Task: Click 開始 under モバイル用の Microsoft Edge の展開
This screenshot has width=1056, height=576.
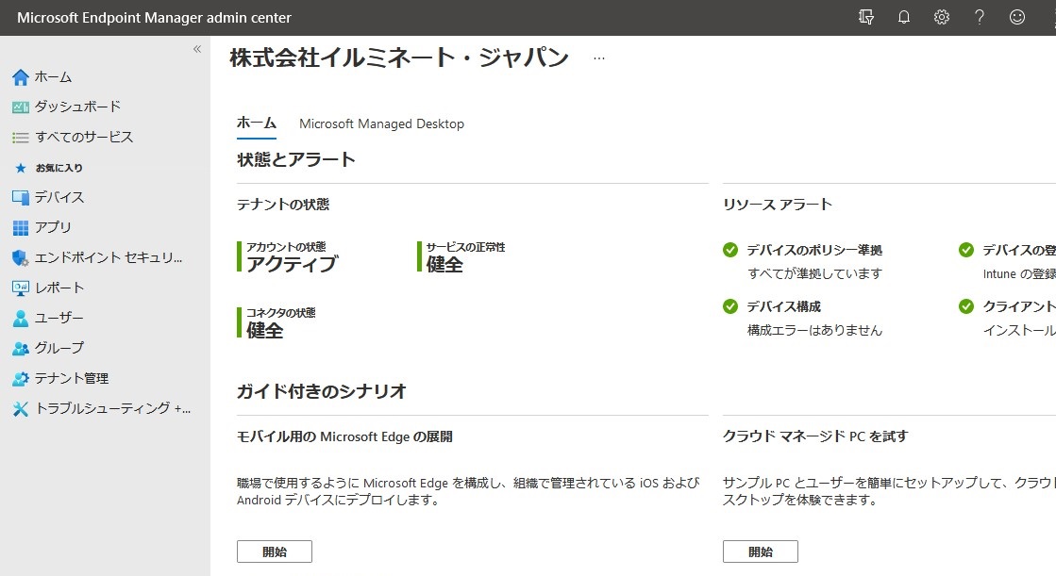Action: (x=274, y=551)
